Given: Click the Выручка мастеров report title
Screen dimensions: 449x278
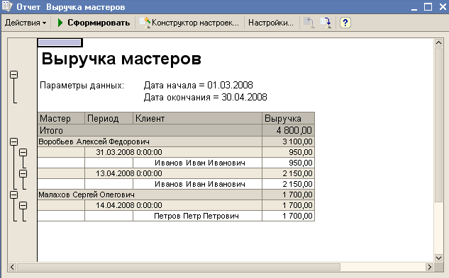Looking at the screenshot, I should point(121,59).
